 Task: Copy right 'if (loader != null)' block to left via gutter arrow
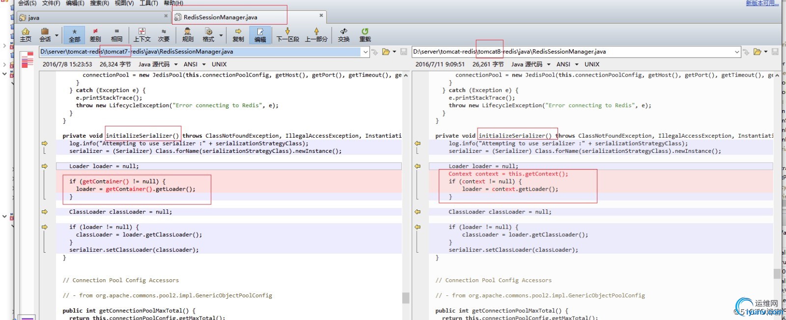(x=418, y=227)
